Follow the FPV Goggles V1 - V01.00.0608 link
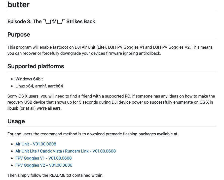 tap(44, 158)
